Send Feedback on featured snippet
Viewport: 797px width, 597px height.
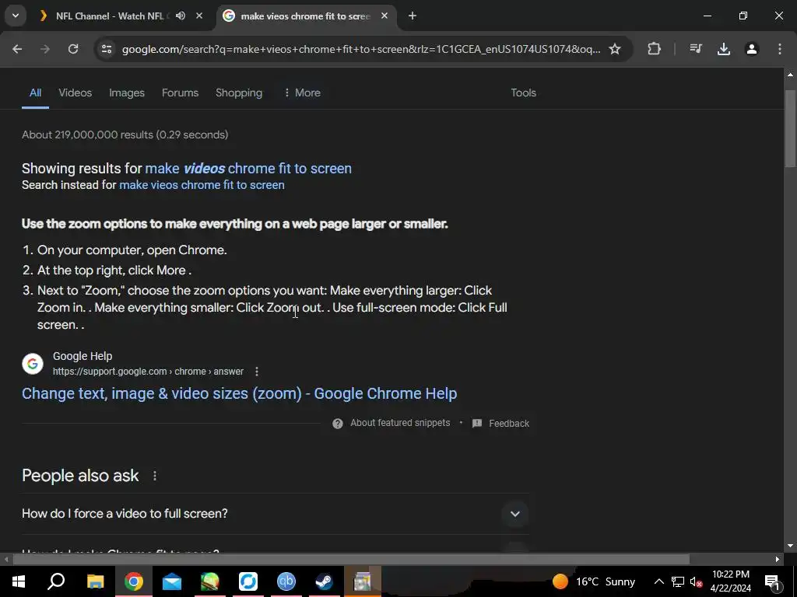click(500, 424)
